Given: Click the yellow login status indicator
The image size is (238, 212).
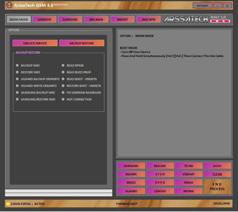Looking at the screenshot, I should (x=8, y=204).
